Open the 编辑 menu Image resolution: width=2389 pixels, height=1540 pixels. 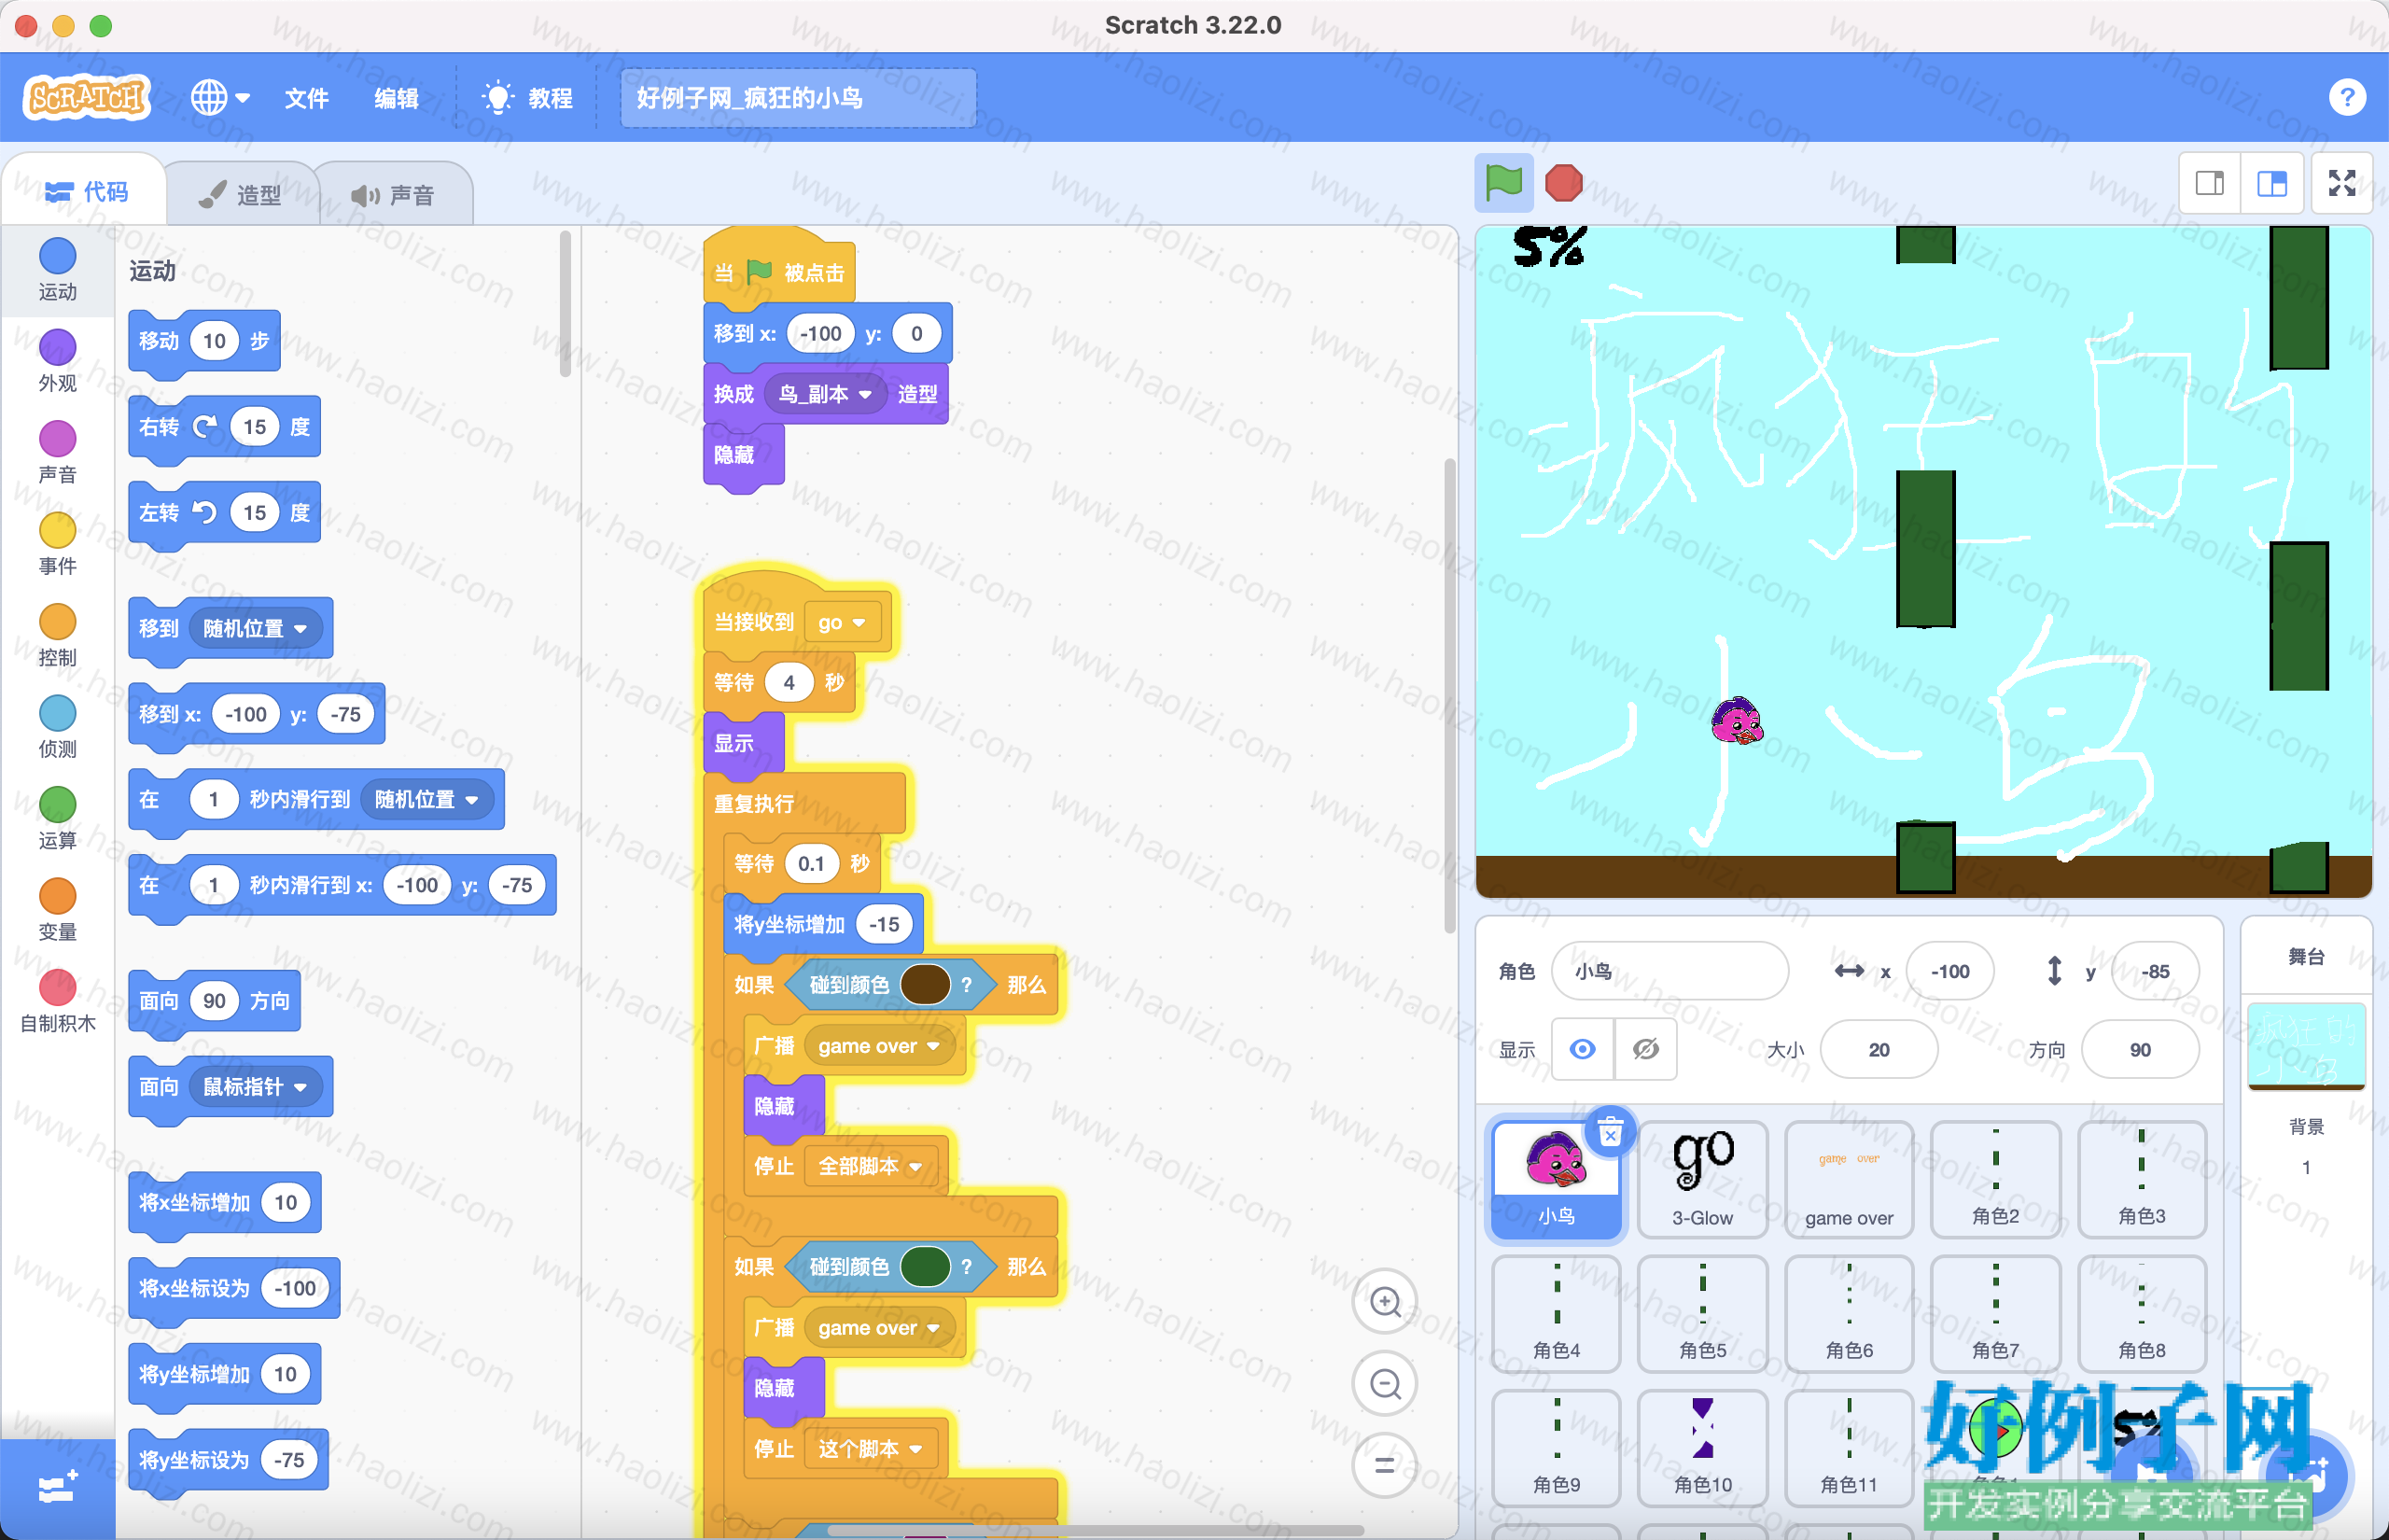[x=396, y=98]
